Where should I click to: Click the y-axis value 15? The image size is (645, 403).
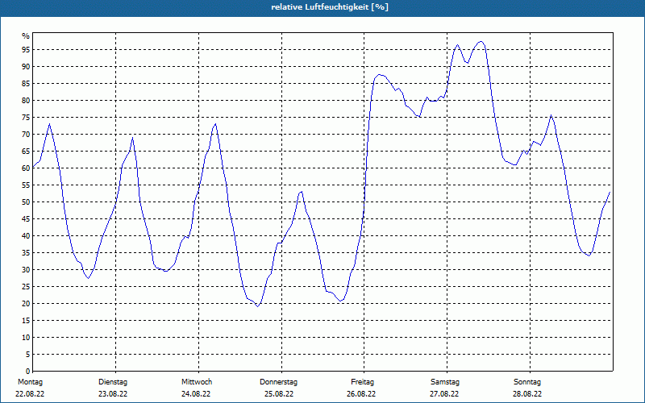click(26, 321)
